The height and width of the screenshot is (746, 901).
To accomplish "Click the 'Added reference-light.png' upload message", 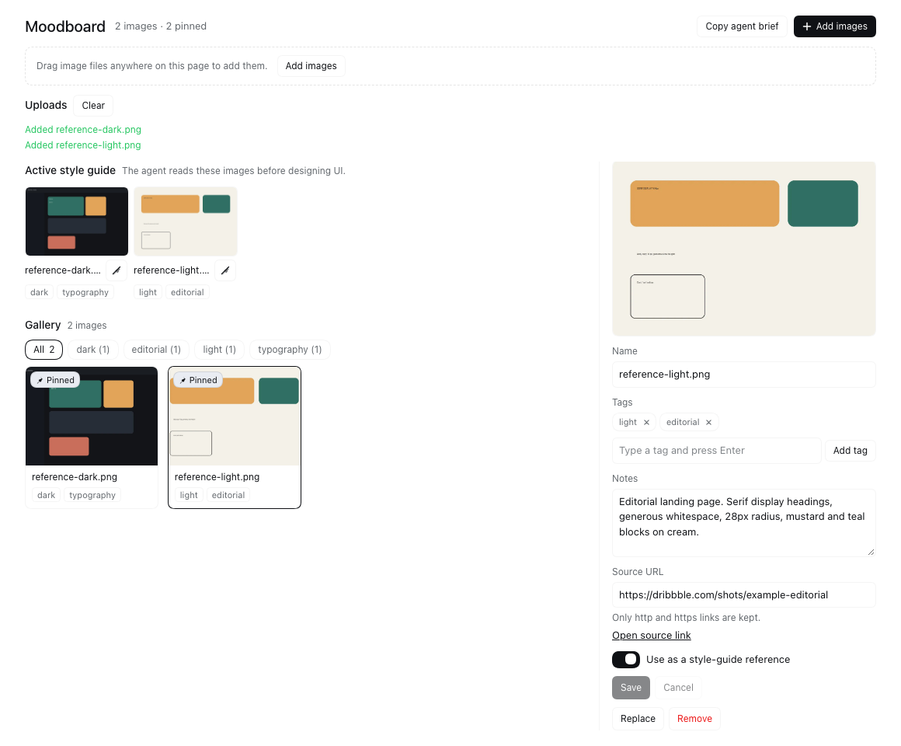I will [83, 145].
